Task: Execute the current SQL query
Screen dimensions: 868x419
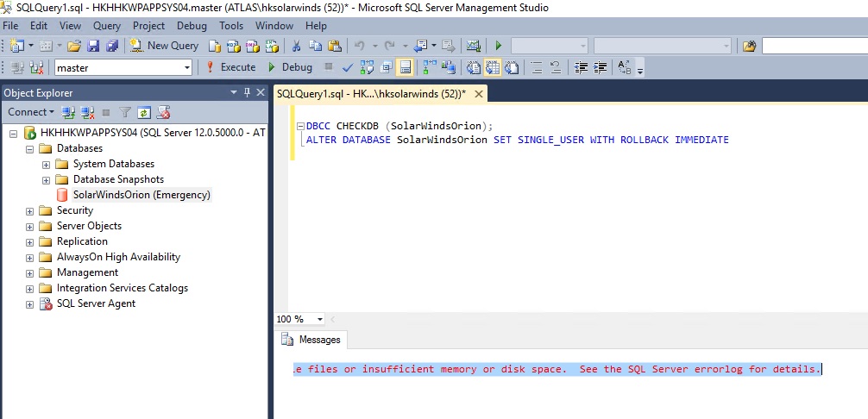Action: tap(230, 67)
